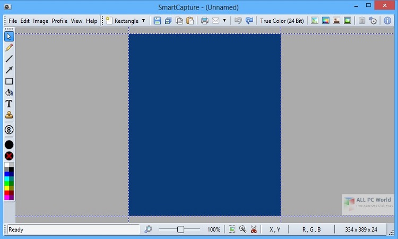The image size is (398, 239).
Task: Click the 100% zoom level label
Action: click(x=214, y=229)
